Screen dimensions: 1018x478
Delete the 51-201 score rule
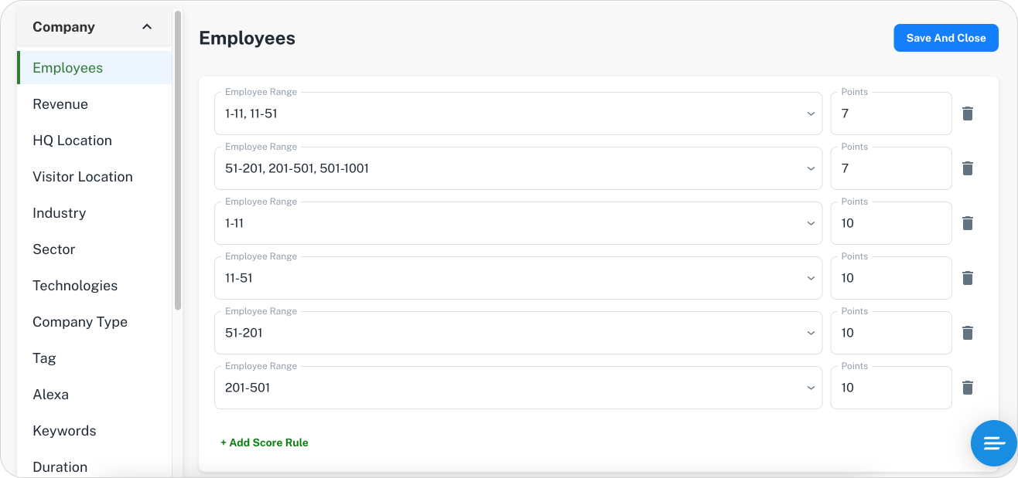pyautogui.click(x=967, y=333)
